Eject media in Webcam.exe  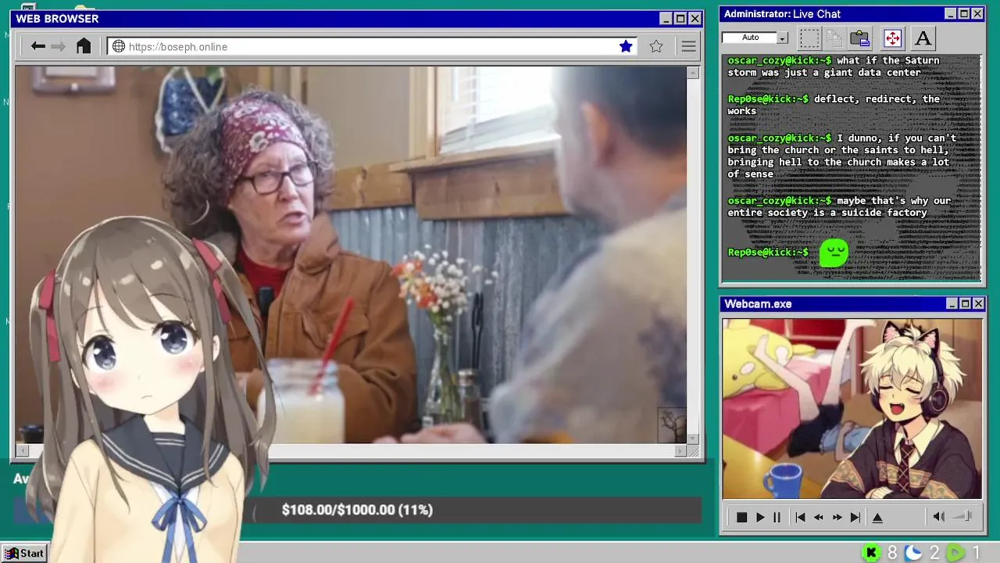[877, 517]
